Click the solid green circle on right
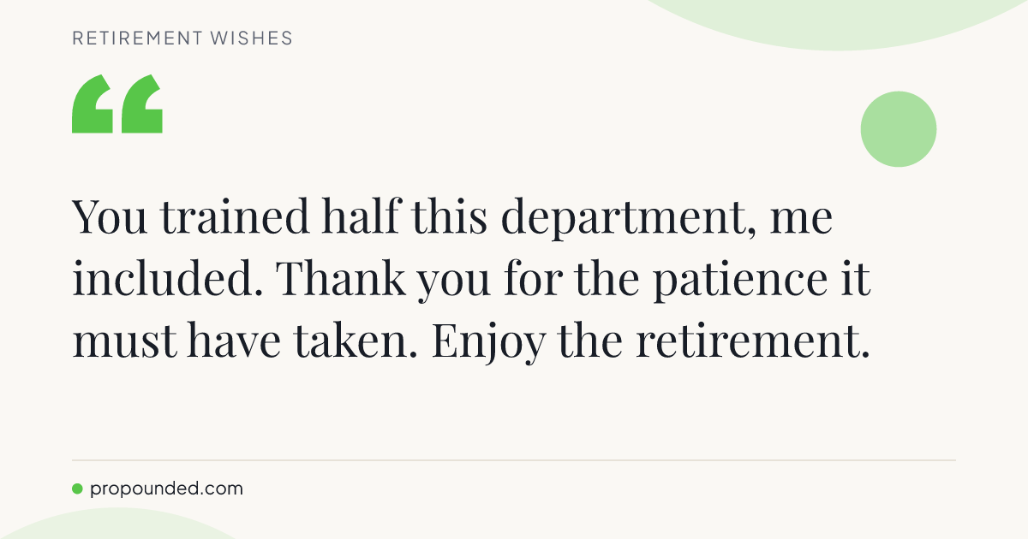Image resolution: width=1028 pixels, height=539 pixels. (x=899, y=129)
